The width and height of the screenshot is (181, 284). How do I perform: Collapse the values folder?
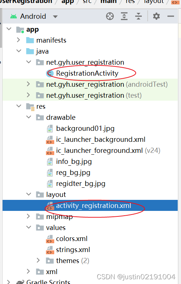tap(29, 227)
